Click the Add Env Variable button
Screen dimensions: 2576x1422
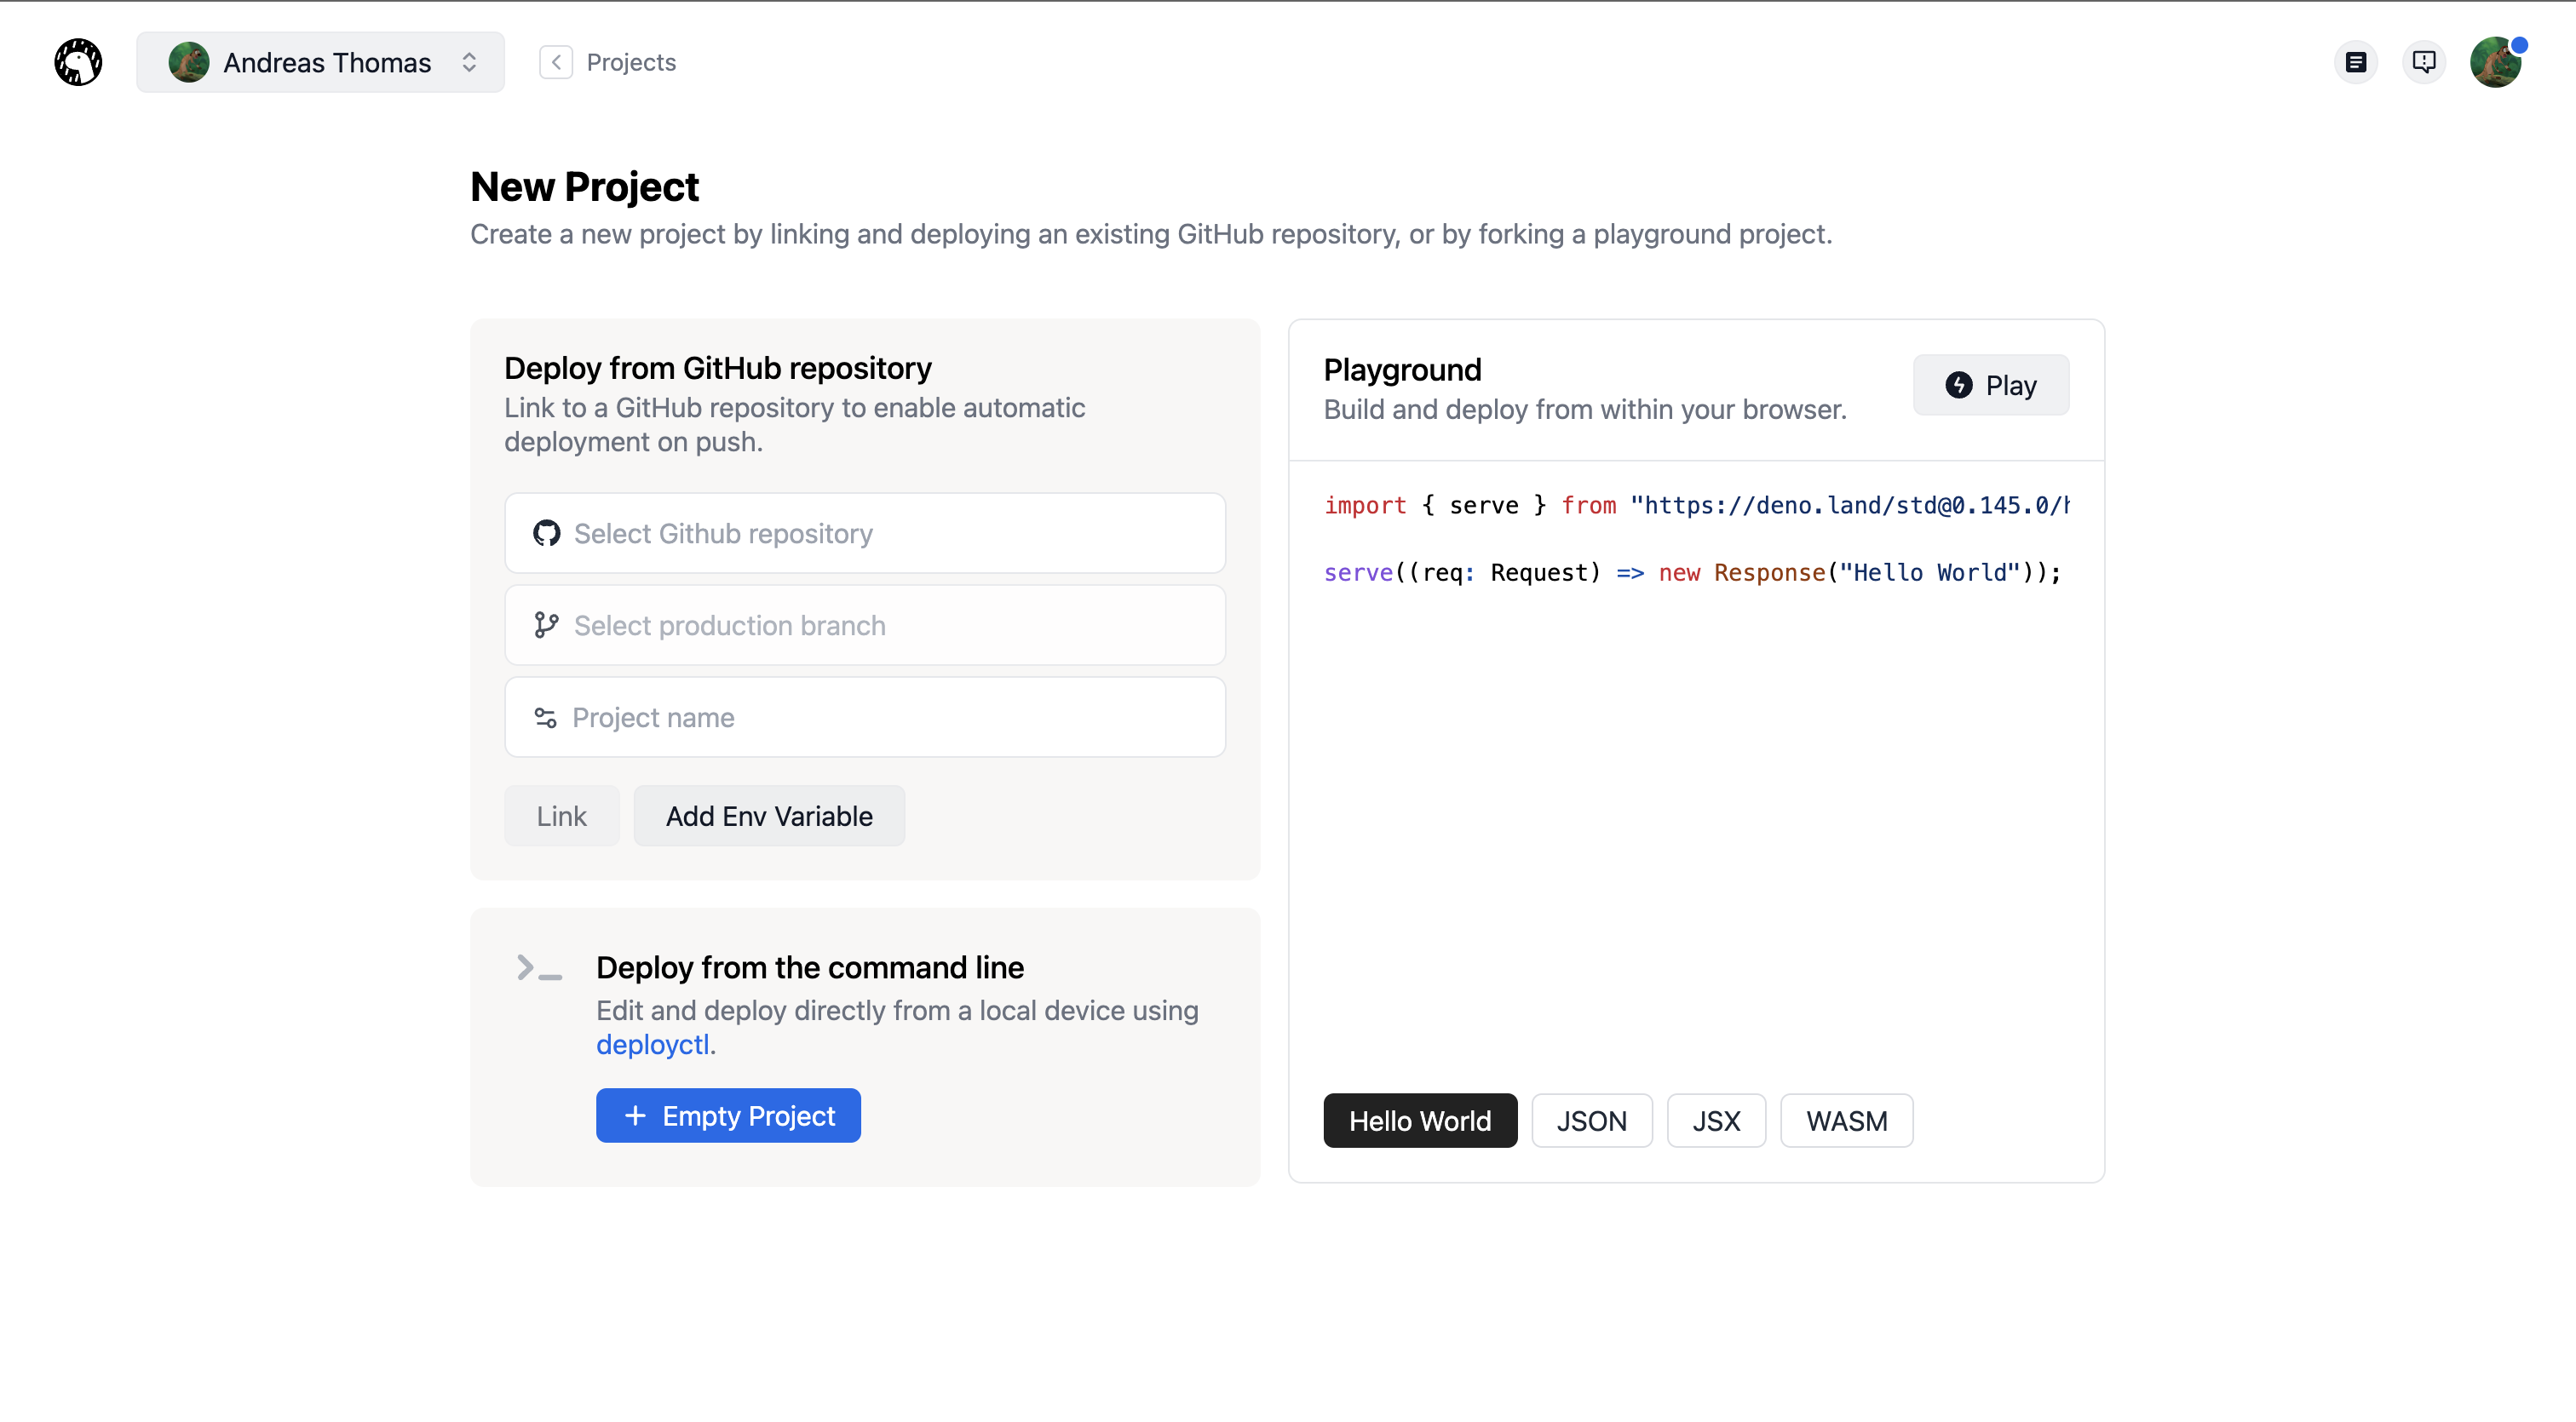coord(768,817)
